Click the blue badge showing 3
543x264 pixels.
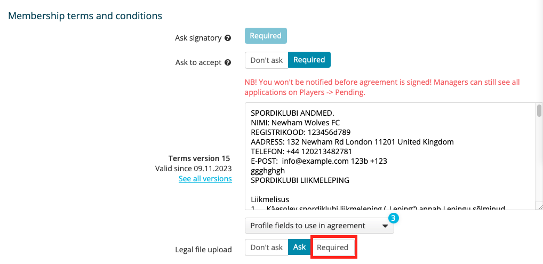click(x=394, y=218)
